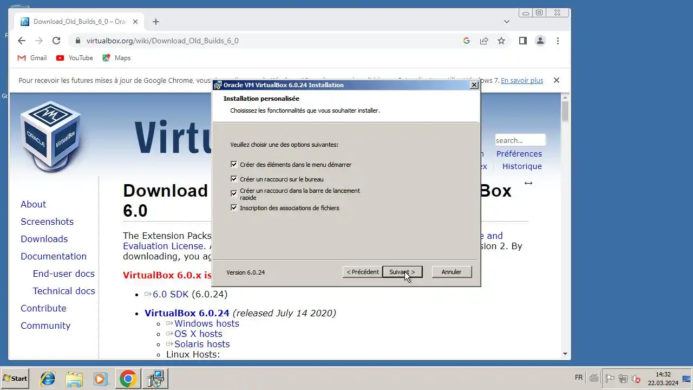Go back in Chrome history

22,41
